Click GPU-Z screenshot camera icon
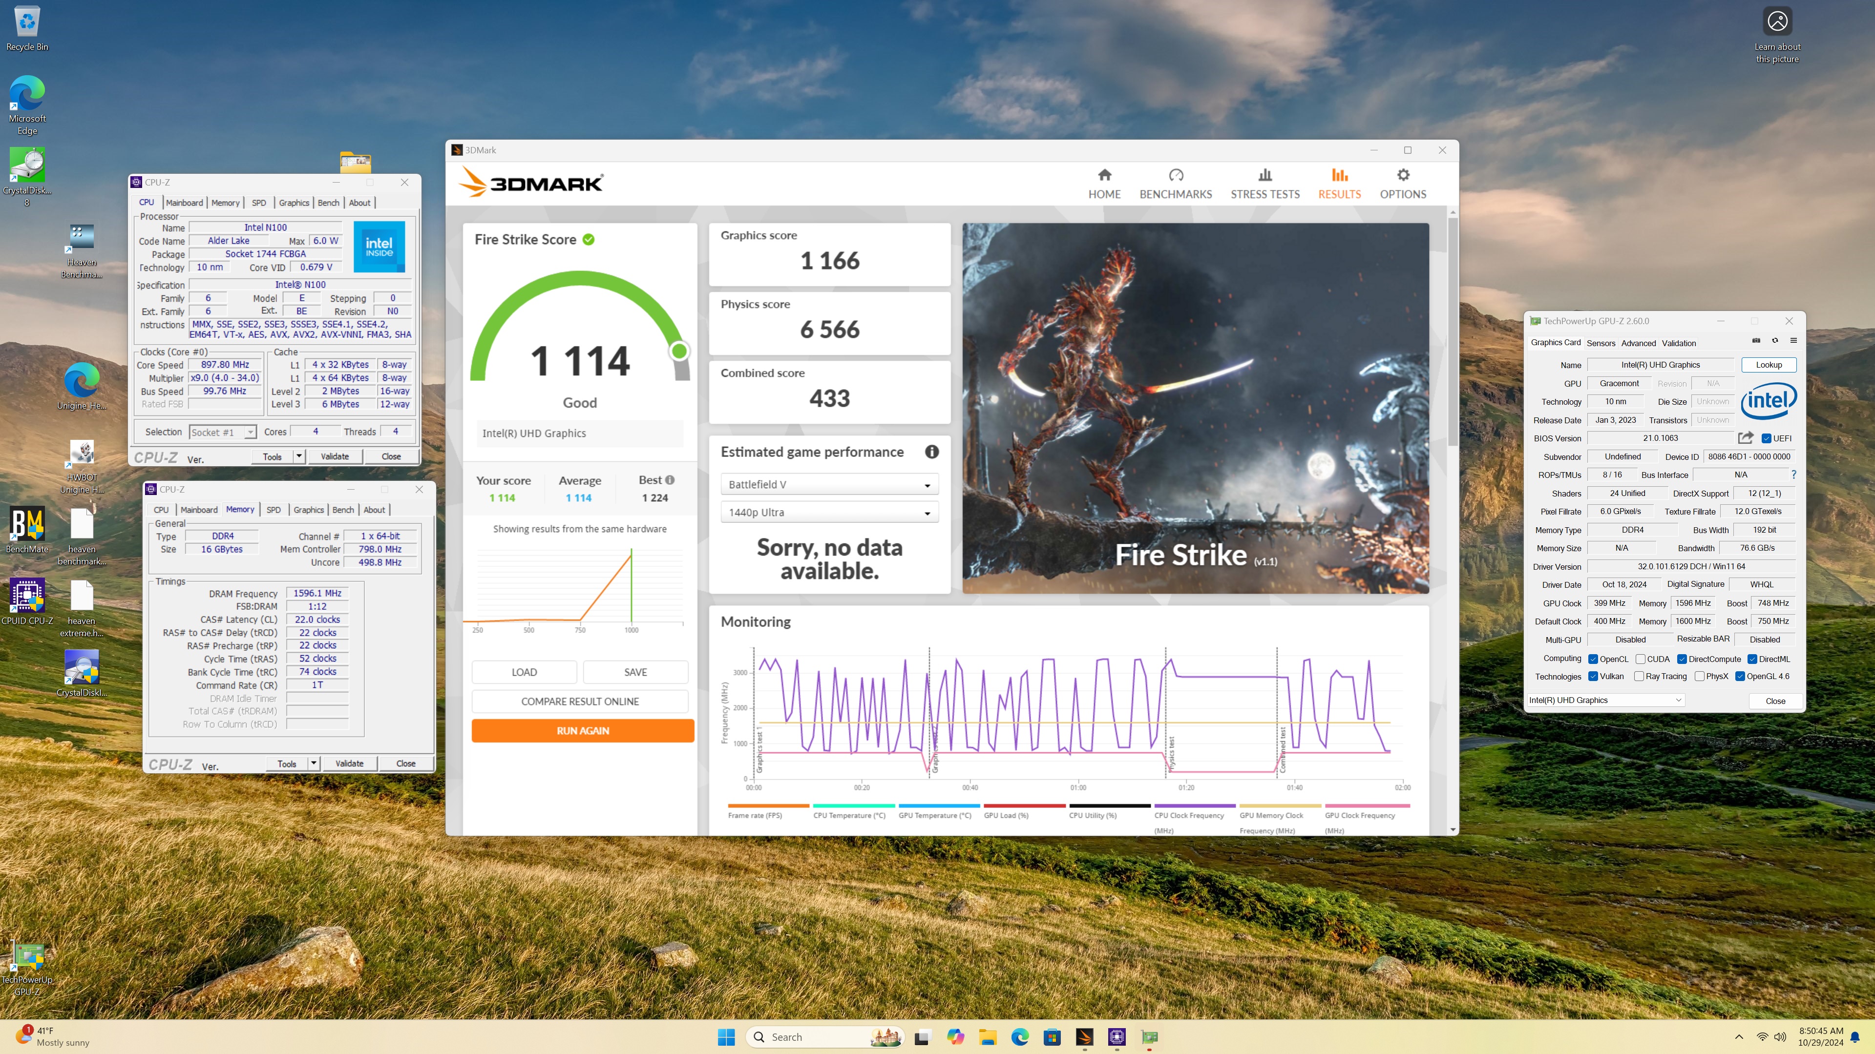 [1756, 340]
